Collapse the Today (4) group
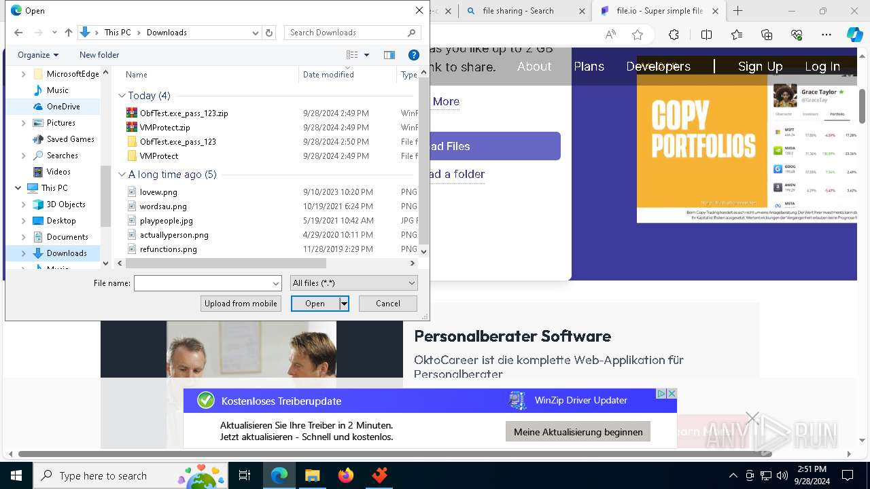This screenshot has width=870, height=489. 122,96
